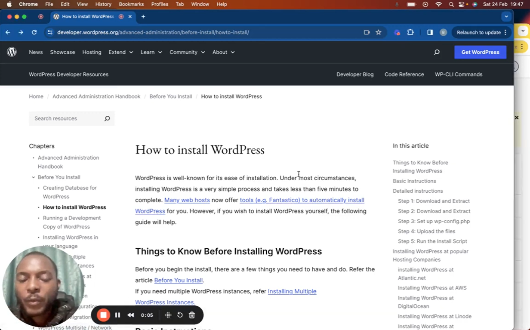
Task: Open the Code Reference link
Action: pos(404,74)
